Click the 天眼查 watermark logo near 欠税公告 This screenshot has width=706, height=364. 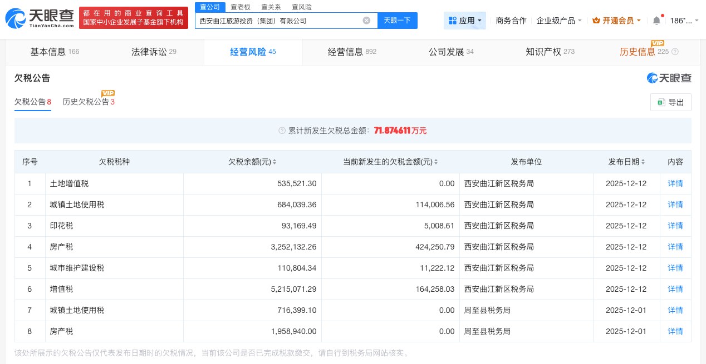669,78
